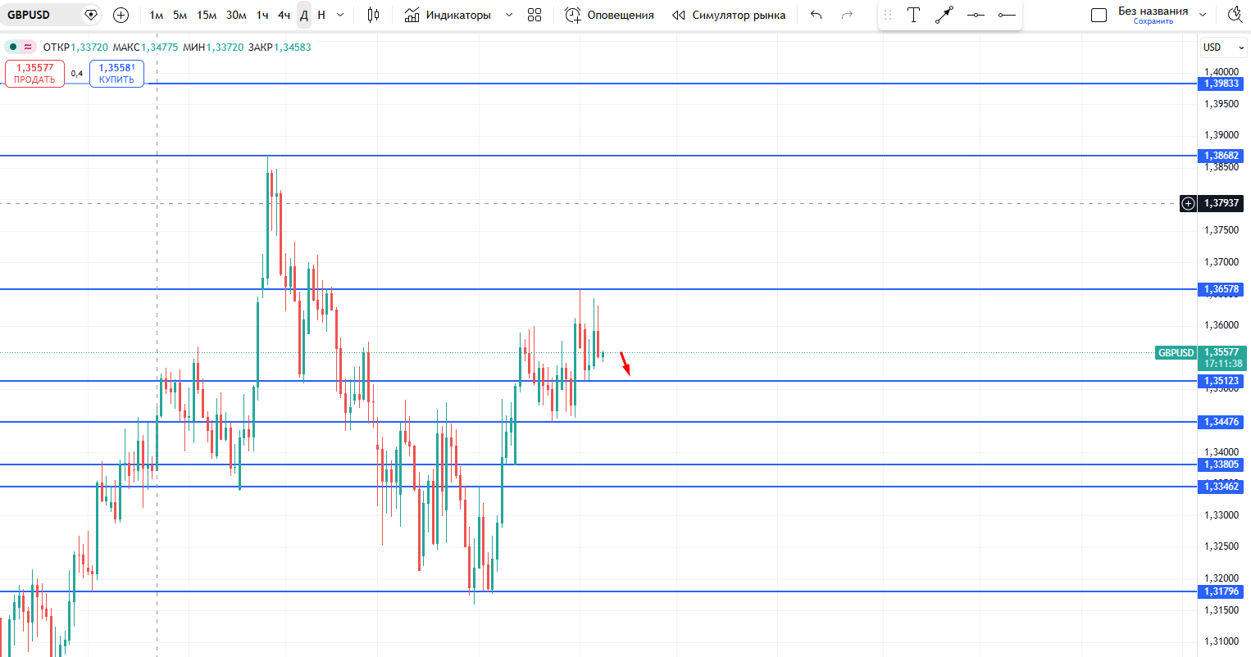
Task: Expand the layout name dropdown arrow
Action: [x=1203, y=15]
